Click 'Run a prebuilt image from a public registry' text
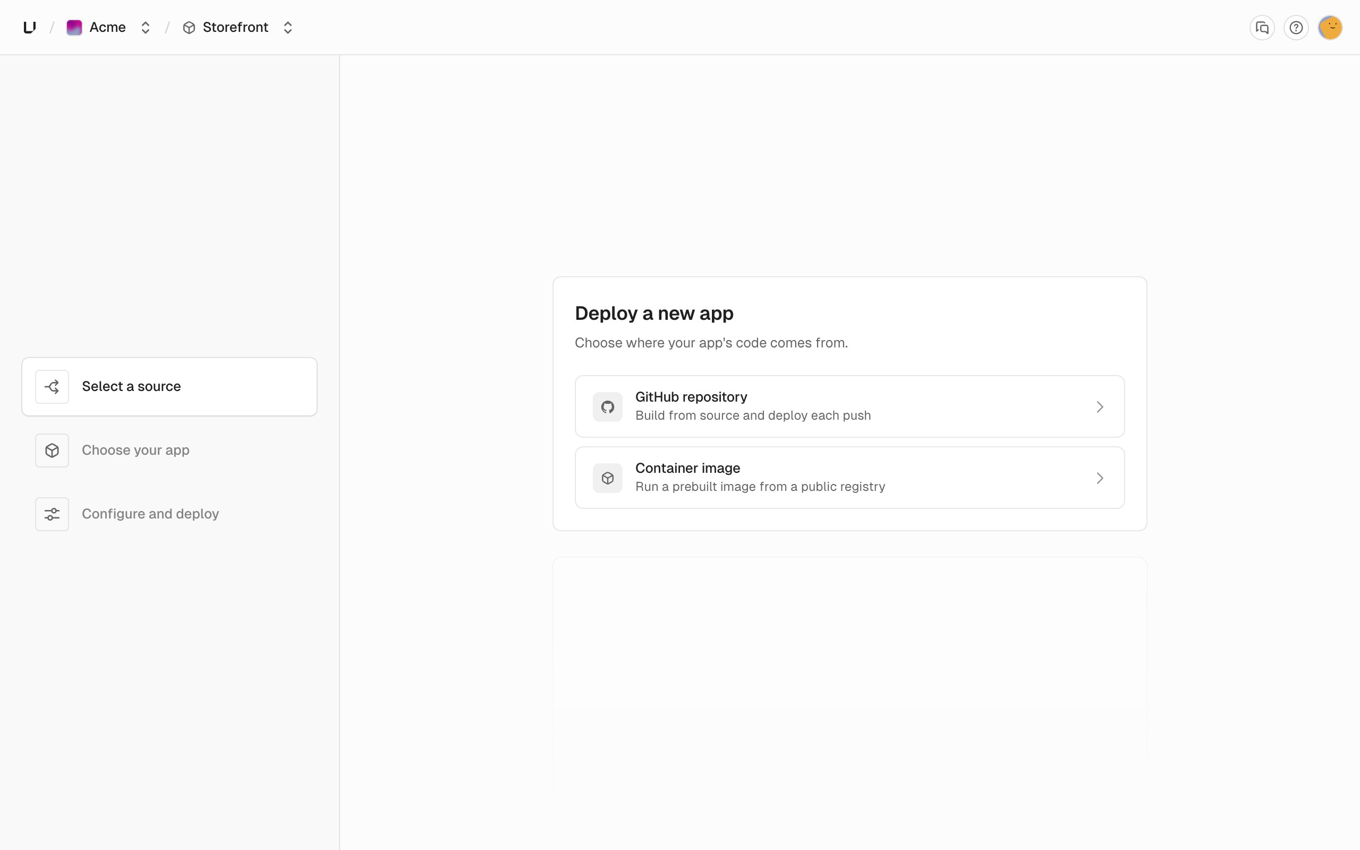 (760, 487)
